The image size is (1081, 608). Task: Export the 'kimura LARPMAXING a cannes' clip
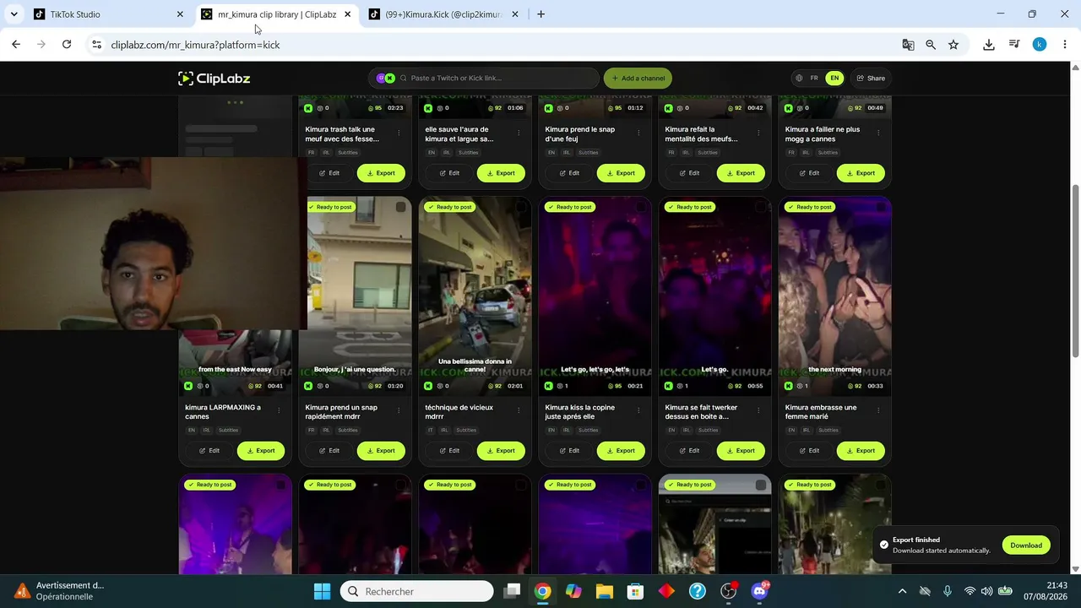coord(261,451)
